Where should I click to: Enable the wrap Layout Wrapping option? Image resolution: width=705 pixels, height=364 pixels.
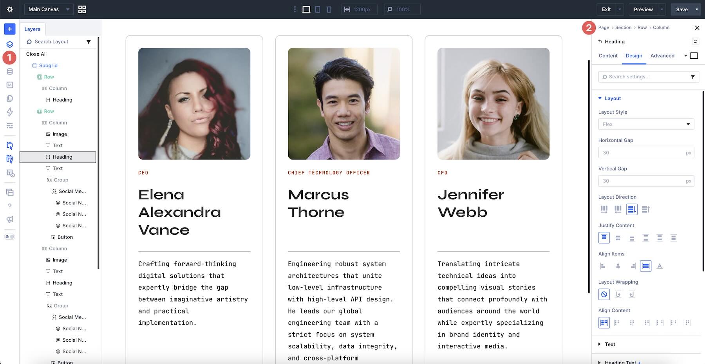point(618,294)
